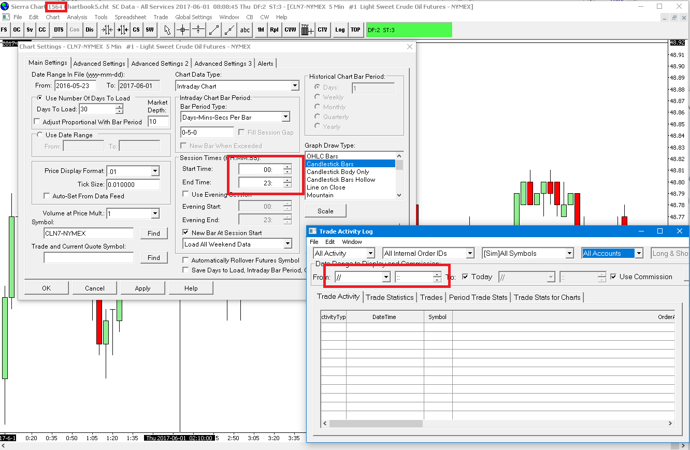Click the 1M toolbar button

point(261,30)
